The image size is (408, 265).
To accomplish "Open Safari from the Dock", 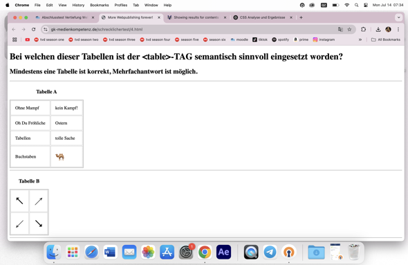I will pos(91,252).
